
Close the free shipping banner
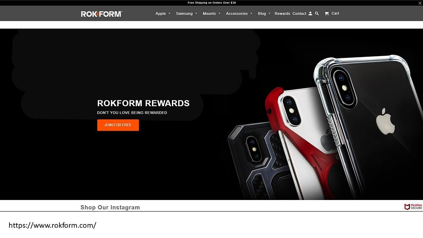(x=420, y=3)
